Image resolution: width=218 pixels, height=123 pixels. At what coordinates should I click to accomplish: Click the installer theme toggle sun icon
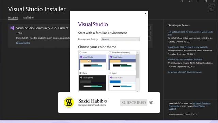(x=183, y=1)
